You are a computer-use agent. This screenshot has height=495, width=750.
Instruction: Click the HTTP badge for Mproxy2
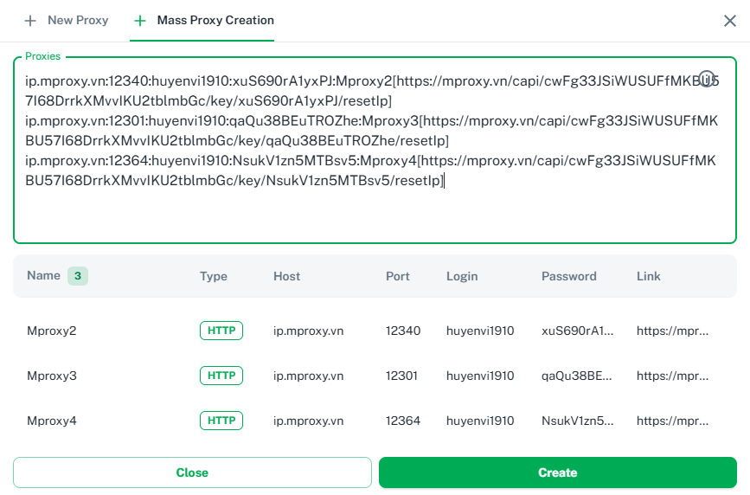[221, 330]
